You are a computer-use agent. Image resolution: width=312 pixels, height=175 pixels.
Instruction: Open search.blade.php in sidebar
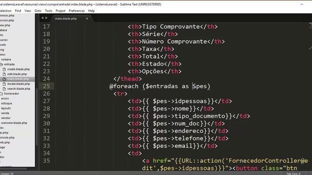pyautogui.click(x=19, y=88)
